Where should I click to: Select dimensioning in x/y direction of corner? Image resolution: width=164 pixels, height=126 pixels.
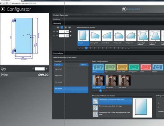click(x=112, y=101)
